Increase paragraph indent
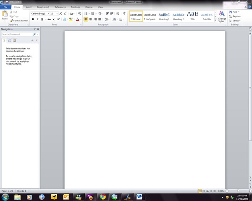The height and width of the screenshot is (201, 252). [112, 14]
